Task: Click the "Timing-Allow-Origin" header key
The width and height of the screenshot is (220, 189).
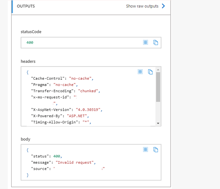Action: pos(54,122)
